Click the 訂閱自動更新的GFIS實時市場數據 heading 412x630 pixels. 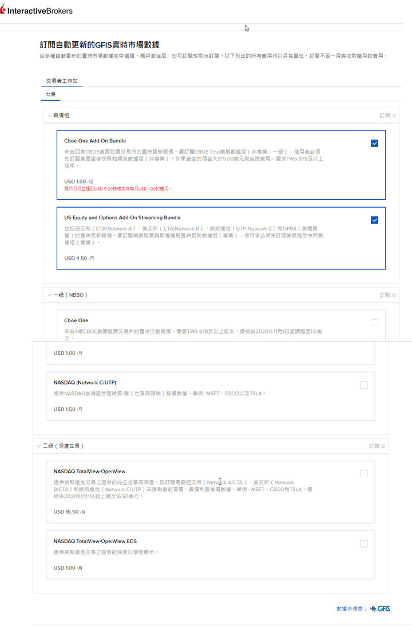click(x=100, y=45)
